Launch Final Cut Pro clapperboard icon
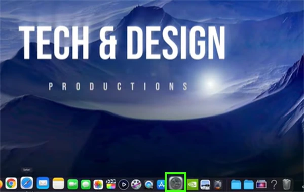 coord(111,184)
